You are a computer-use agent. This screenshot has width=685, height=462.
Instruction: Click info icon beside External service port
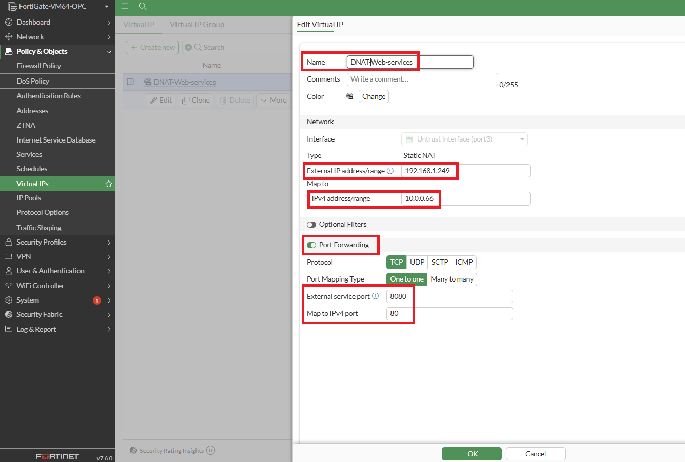[x=375, y=296]
